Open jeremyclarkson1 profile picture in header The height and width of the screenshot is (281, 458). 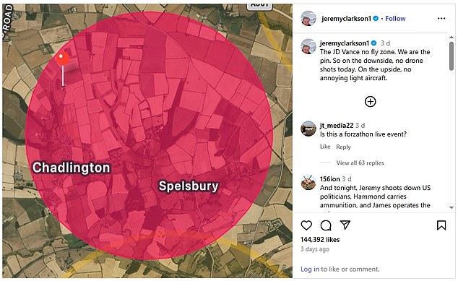(308, 18)
